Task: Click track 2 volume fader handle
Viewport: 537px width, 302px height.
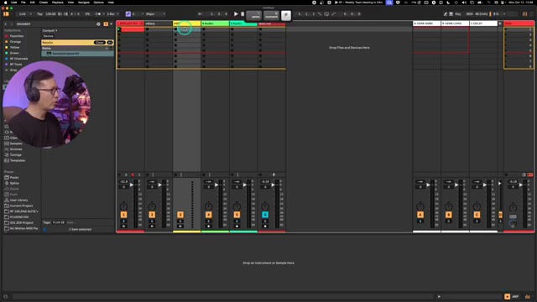Action: 160,185
